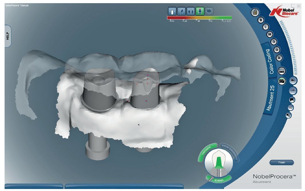This screenshot has height=191, width=305.
Task: Select the L lingual view button
Action: [266, 27]
